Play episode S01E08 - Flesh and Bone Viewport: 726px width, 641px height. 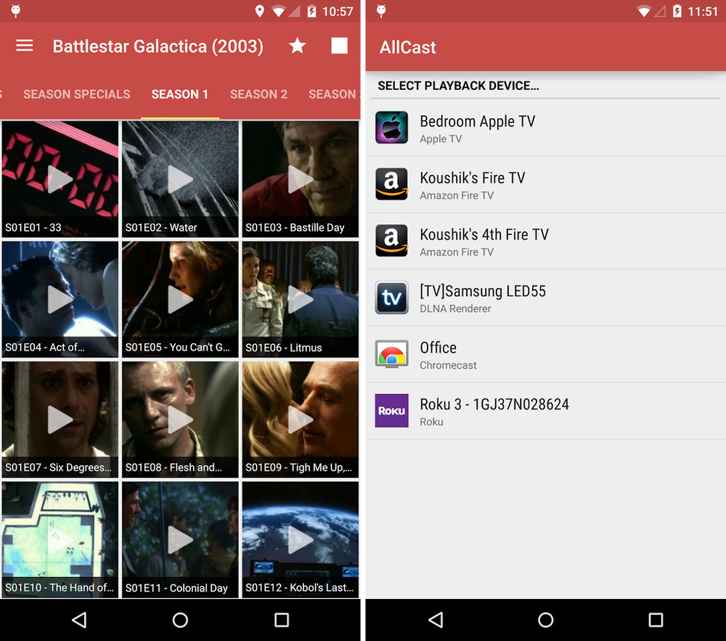[x=180, y=420]
